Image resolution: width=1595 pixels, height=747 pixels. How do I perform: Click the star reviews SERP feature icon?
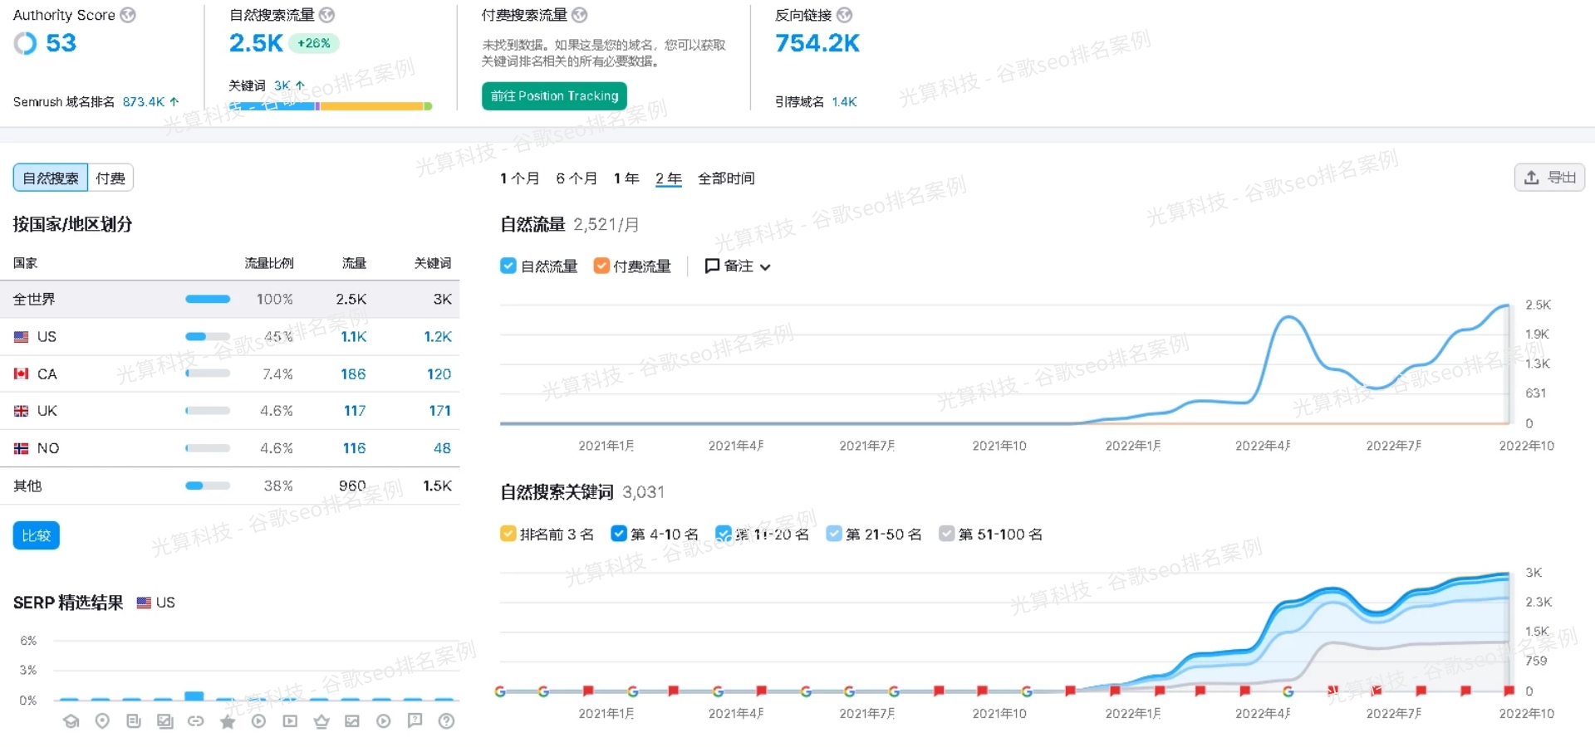point(228,721)
